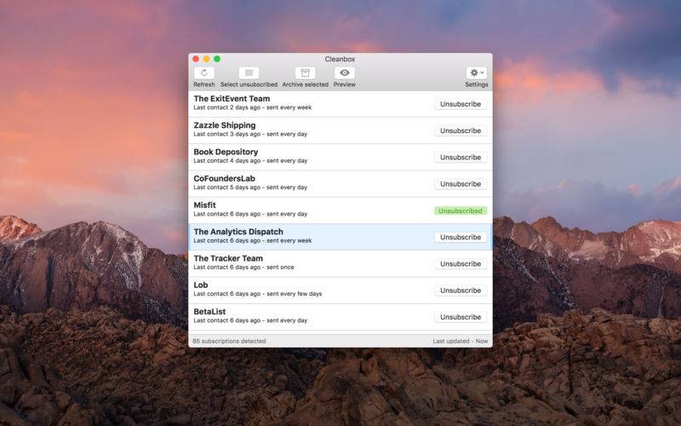Image resolution: width=681 pixels, height=426 pixels.
Task: Minimize Cleanbox with the yellow button
Action: [206, 59]
